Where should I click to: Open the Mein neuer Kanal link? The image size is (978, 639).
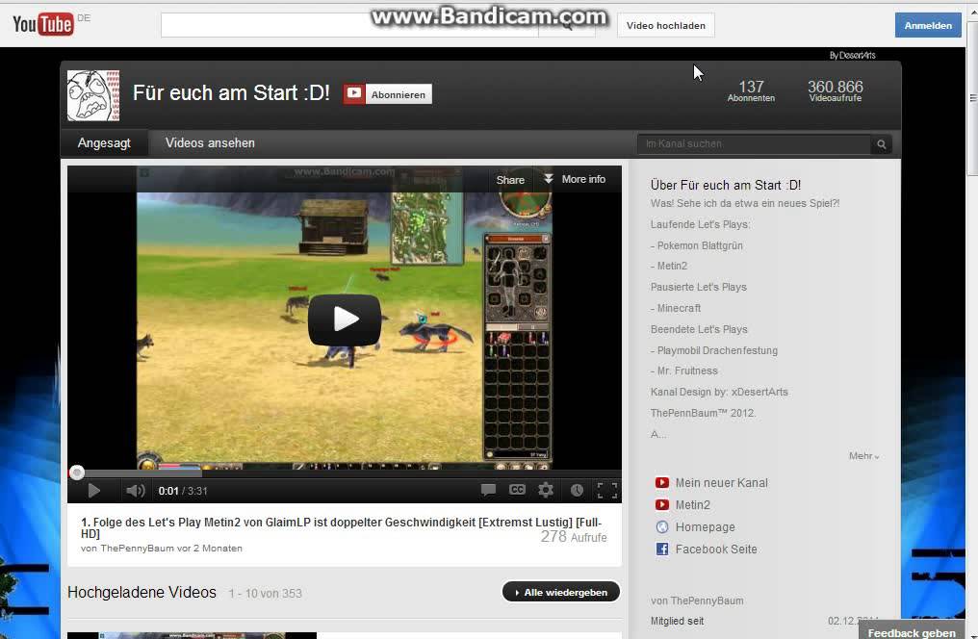722,482
